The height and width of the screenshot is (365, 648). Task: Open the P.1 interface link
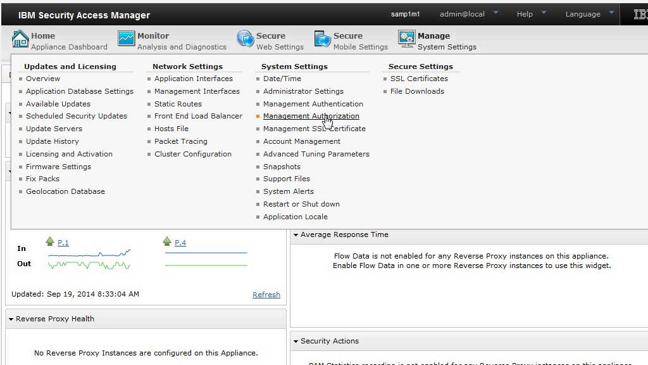63,243
